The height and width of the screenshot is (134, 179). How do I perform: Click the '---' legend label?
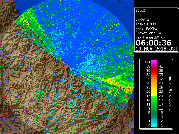(160, 62)
